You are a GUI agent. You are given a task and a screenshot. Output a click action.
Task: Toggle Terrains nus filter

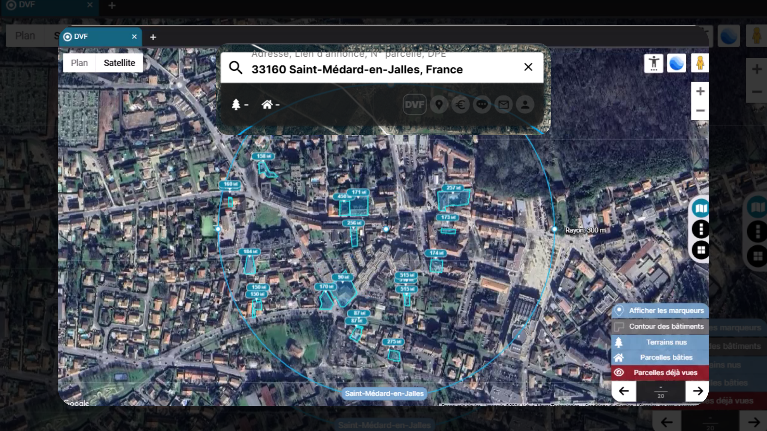[x=660, y=342]
